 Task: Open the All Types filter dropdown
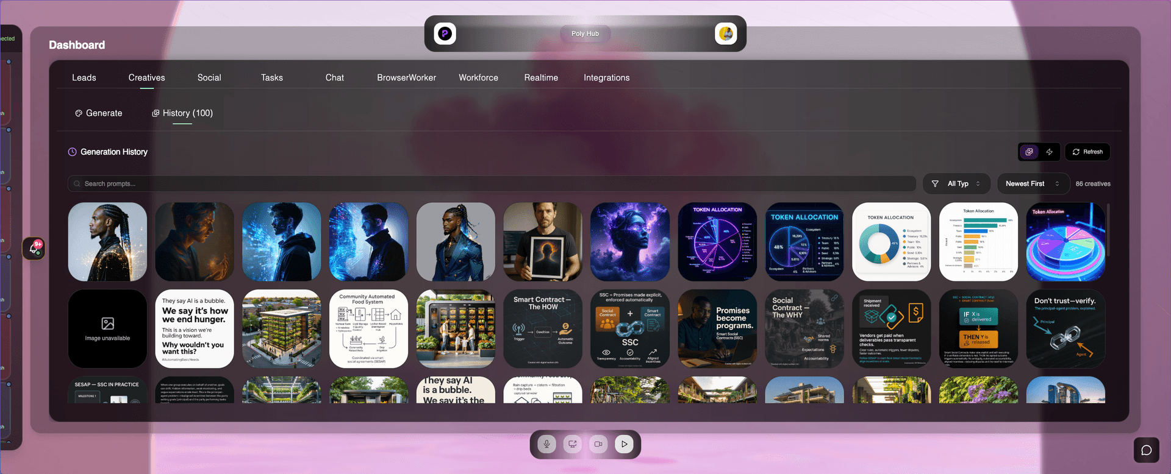click(956, 183)
